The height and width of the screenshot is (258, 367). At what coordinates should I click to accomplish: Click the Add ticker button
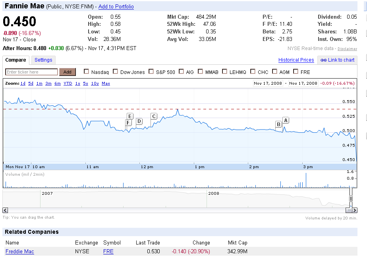[68, 72]
